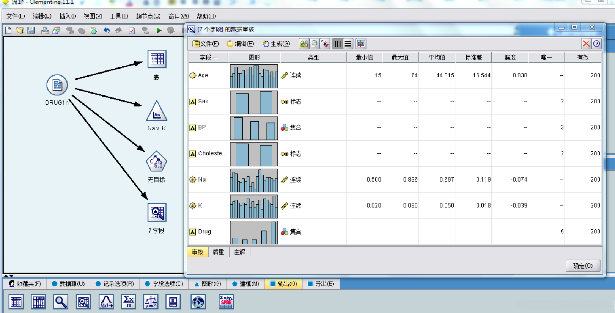This screenshot has height=313, width=615.
Task: Open the 文件(F) dropdown in data audit window
Action: point(206,44)
